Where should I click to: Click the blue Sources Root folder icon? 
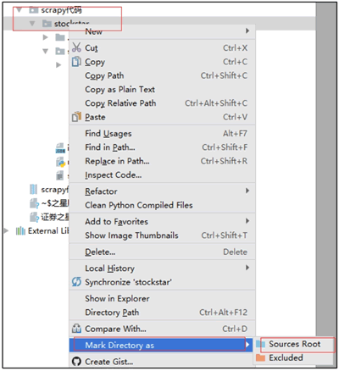coord(260,344)
